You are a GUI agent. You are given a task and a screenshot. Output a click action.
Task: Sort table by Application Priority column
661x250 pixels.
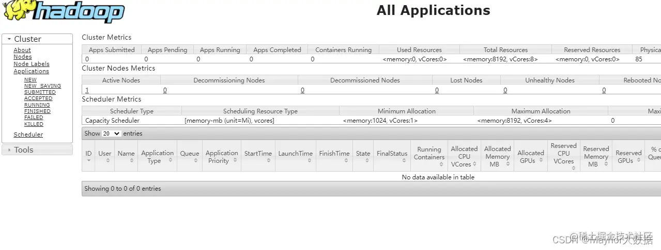pos(222,156)
